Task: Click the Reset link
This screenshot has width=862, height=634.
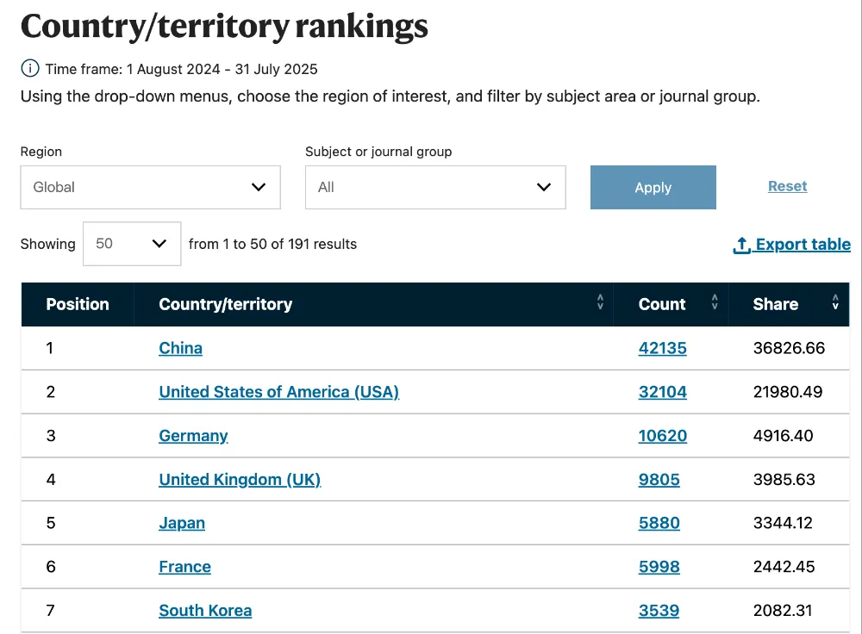Action: click(x=787, y=186)
